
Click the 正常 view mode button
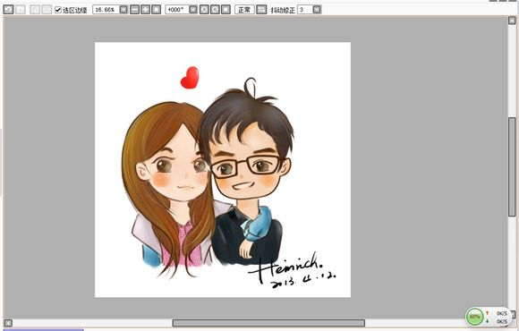(x=244, y=10)
